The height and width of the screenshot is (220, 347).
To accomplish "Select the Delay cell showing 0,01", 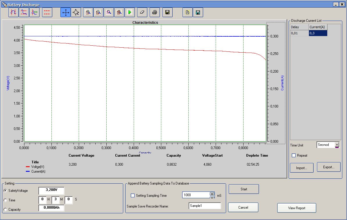I will [x=299, y=33].
